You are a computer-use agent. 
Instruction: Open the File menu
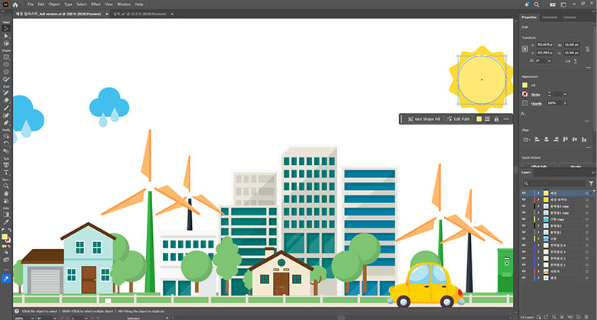(31, 5)
